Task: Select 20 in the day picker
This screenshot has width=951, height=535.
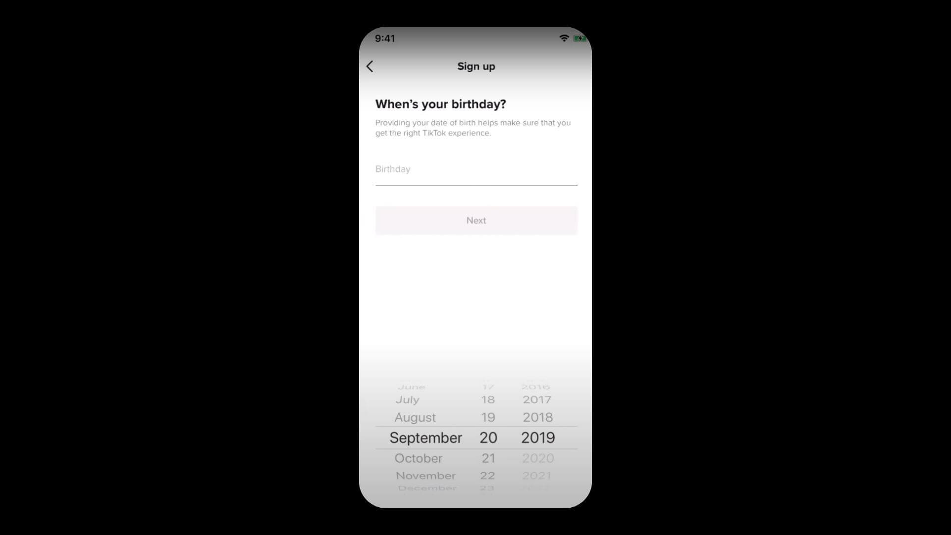Action: pyautogui.click(x=488, y=438)
